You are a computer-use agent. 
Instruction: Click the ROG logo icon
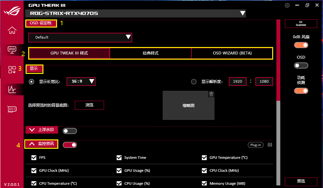12,11
